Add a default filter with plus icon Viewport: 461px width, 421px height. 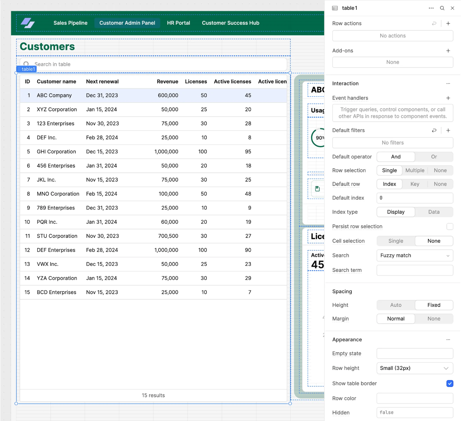click(448, 130)
